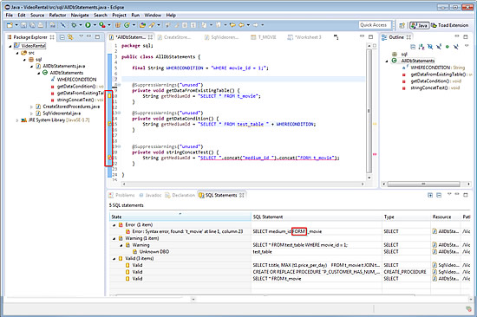Expand JRE System Library node
477x317 pixels.
pyautogui.click(x=17, y=120)
